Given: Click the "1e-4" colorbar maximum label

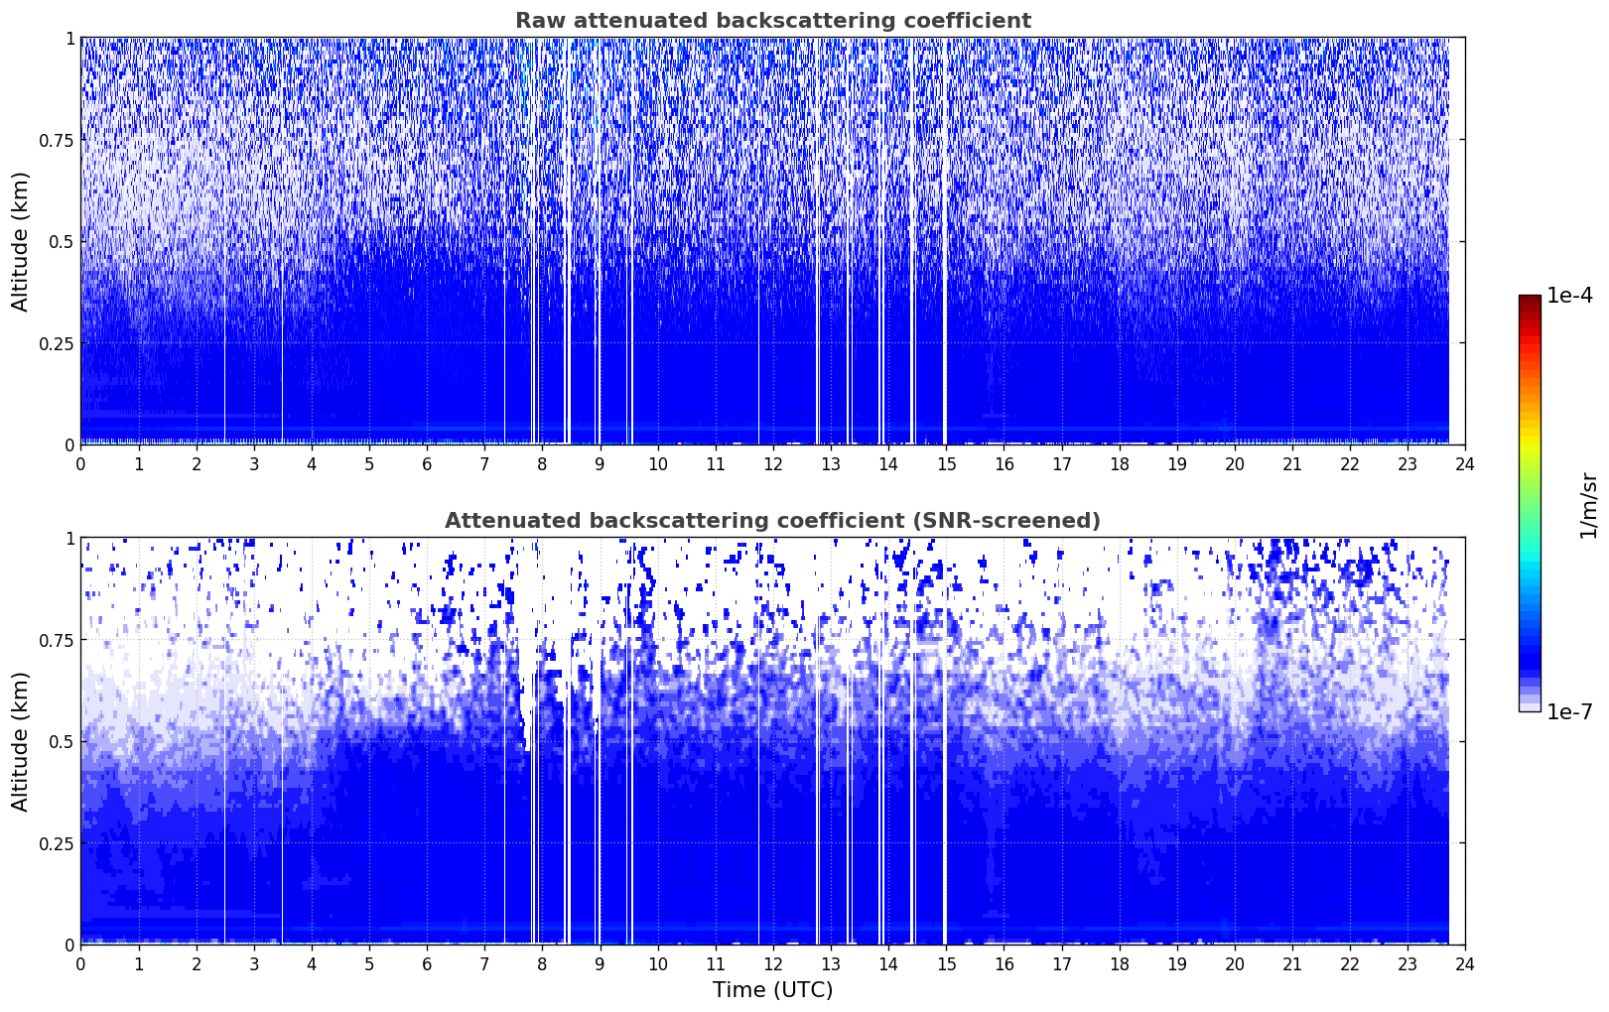Looking at the screenshot, I should pos(1569,296).
